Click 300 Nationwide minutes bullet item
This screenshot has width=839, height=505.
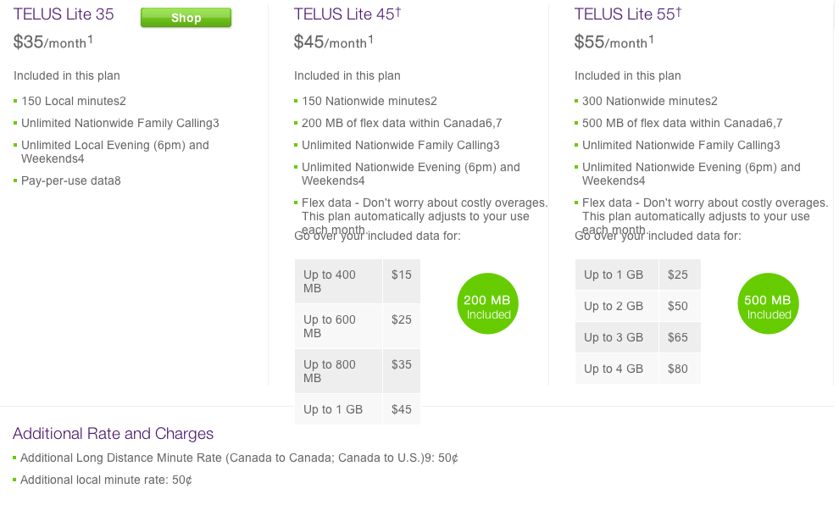click(x=649, y=101)
